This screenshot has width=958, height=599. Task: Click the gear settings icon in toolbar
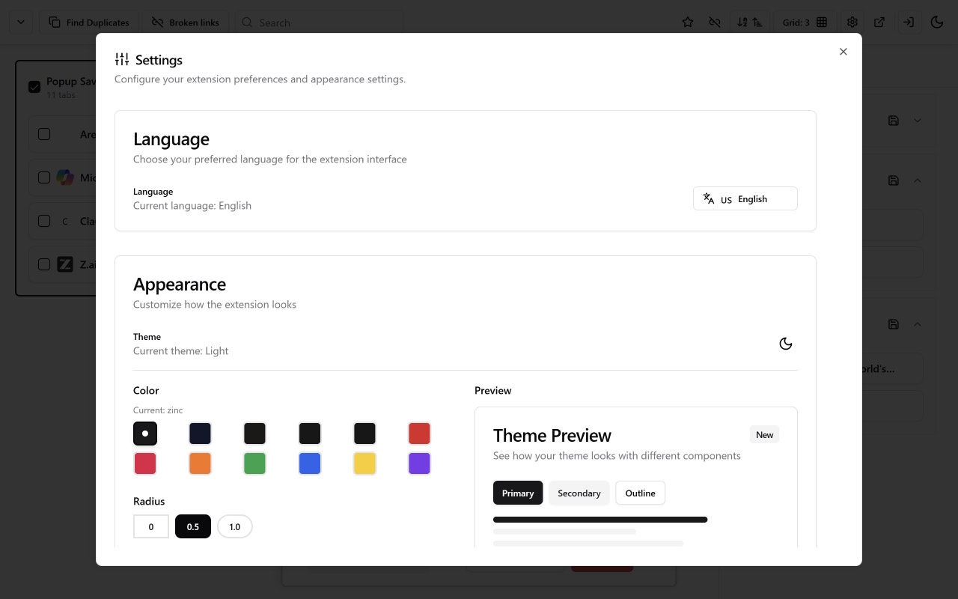[852, 22]
